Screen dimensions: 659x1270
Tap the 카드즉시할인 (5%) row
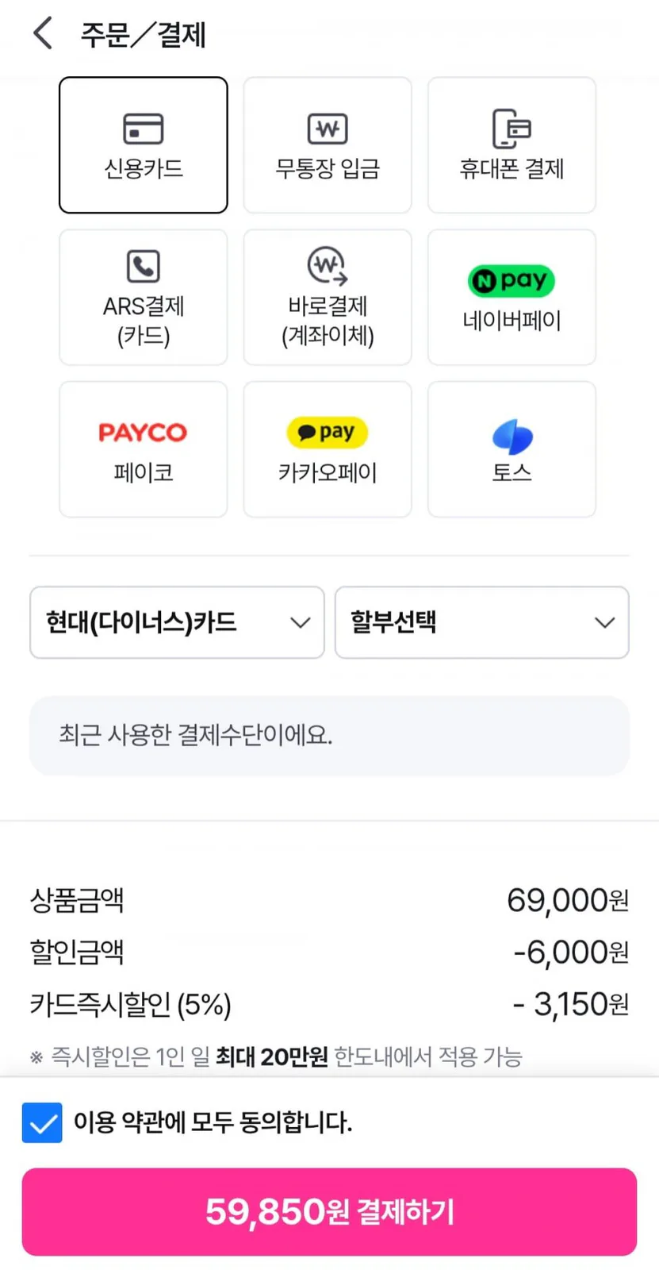coord(329,1005)
